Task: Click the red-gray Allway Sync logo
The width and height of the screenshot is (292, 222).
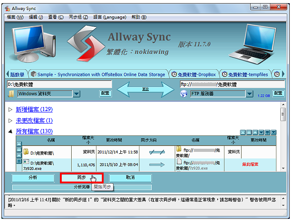Action: pyautogui.click(x=86, y=44)
